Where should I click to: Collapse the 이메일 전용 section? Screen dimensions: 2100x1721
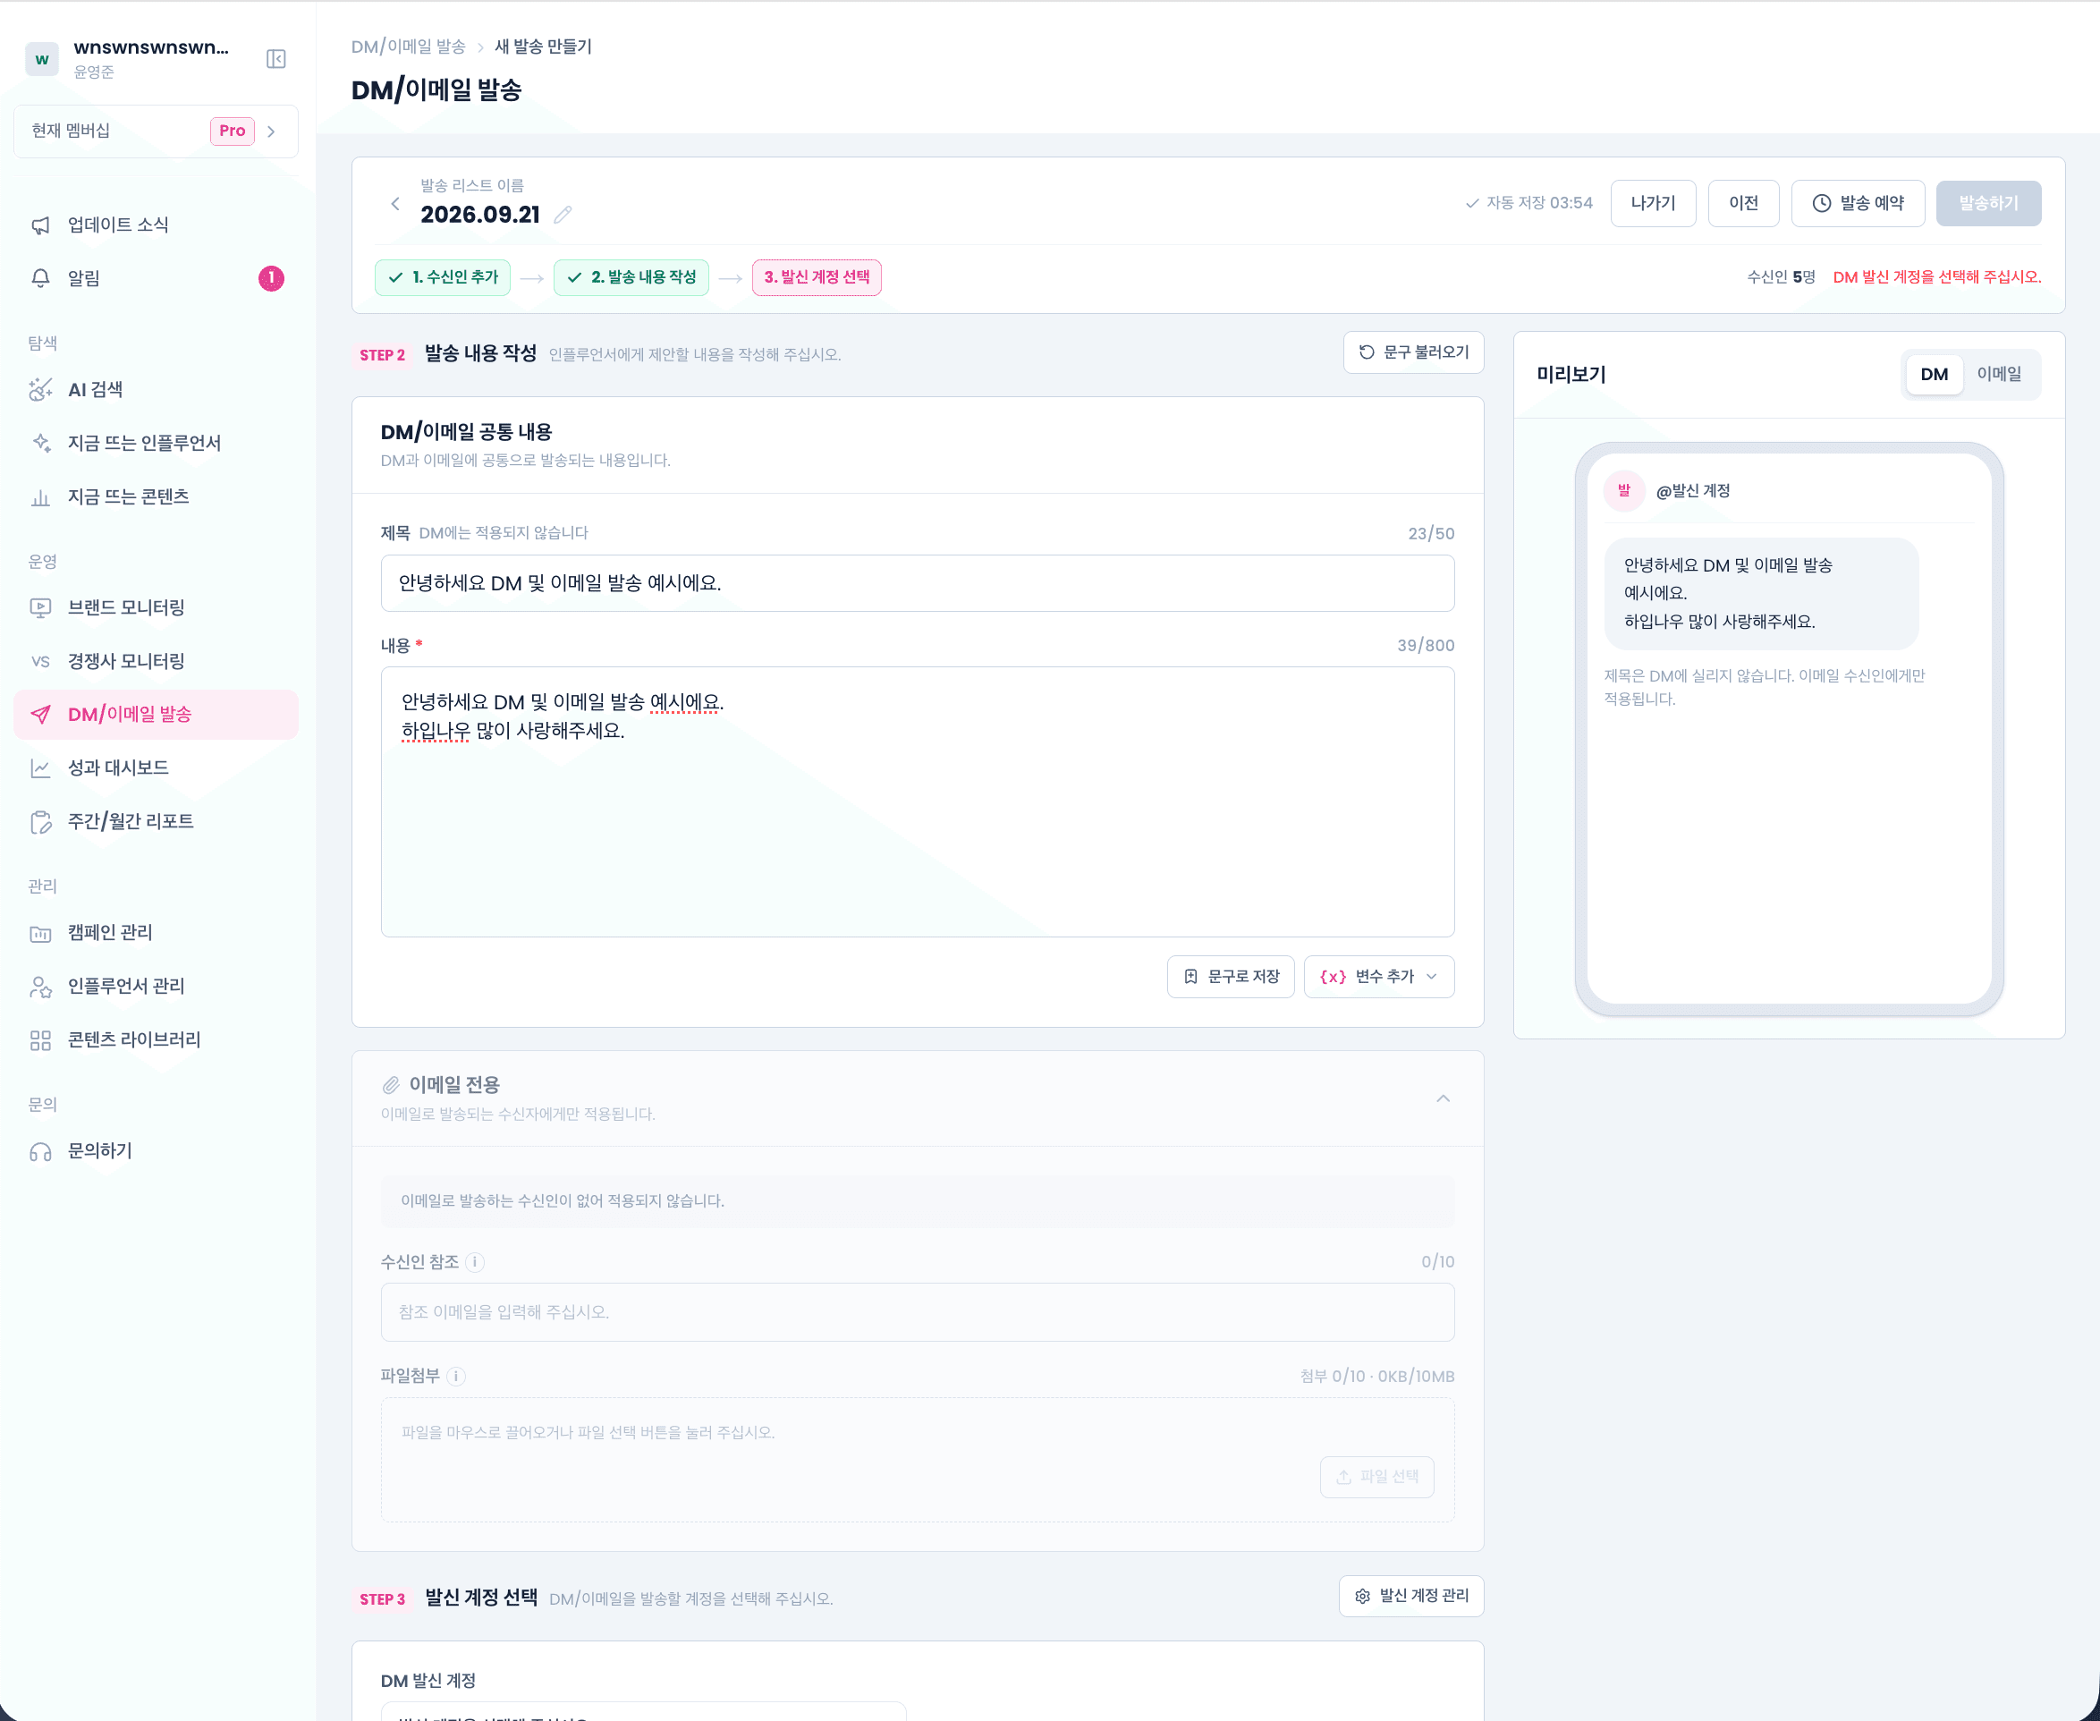(x=1443, y=1098)
